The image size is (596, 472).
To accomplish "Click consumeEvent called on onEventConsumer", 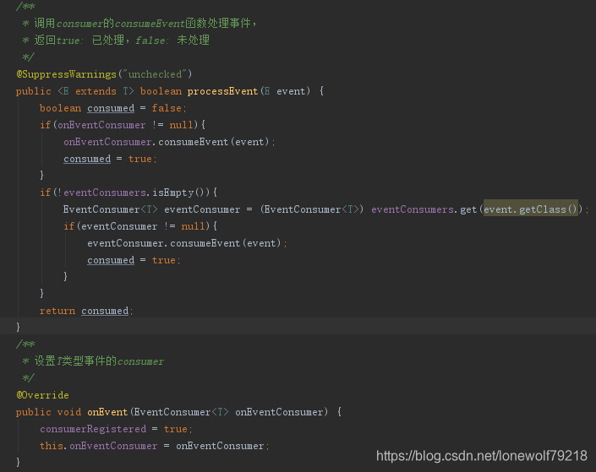I will [x=193, y=142].
